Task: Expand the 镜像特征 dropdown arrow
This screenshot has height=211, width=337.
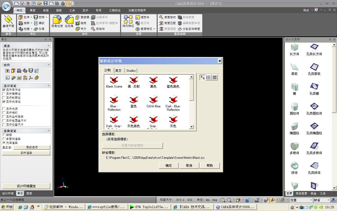Action: coord(154,29)
